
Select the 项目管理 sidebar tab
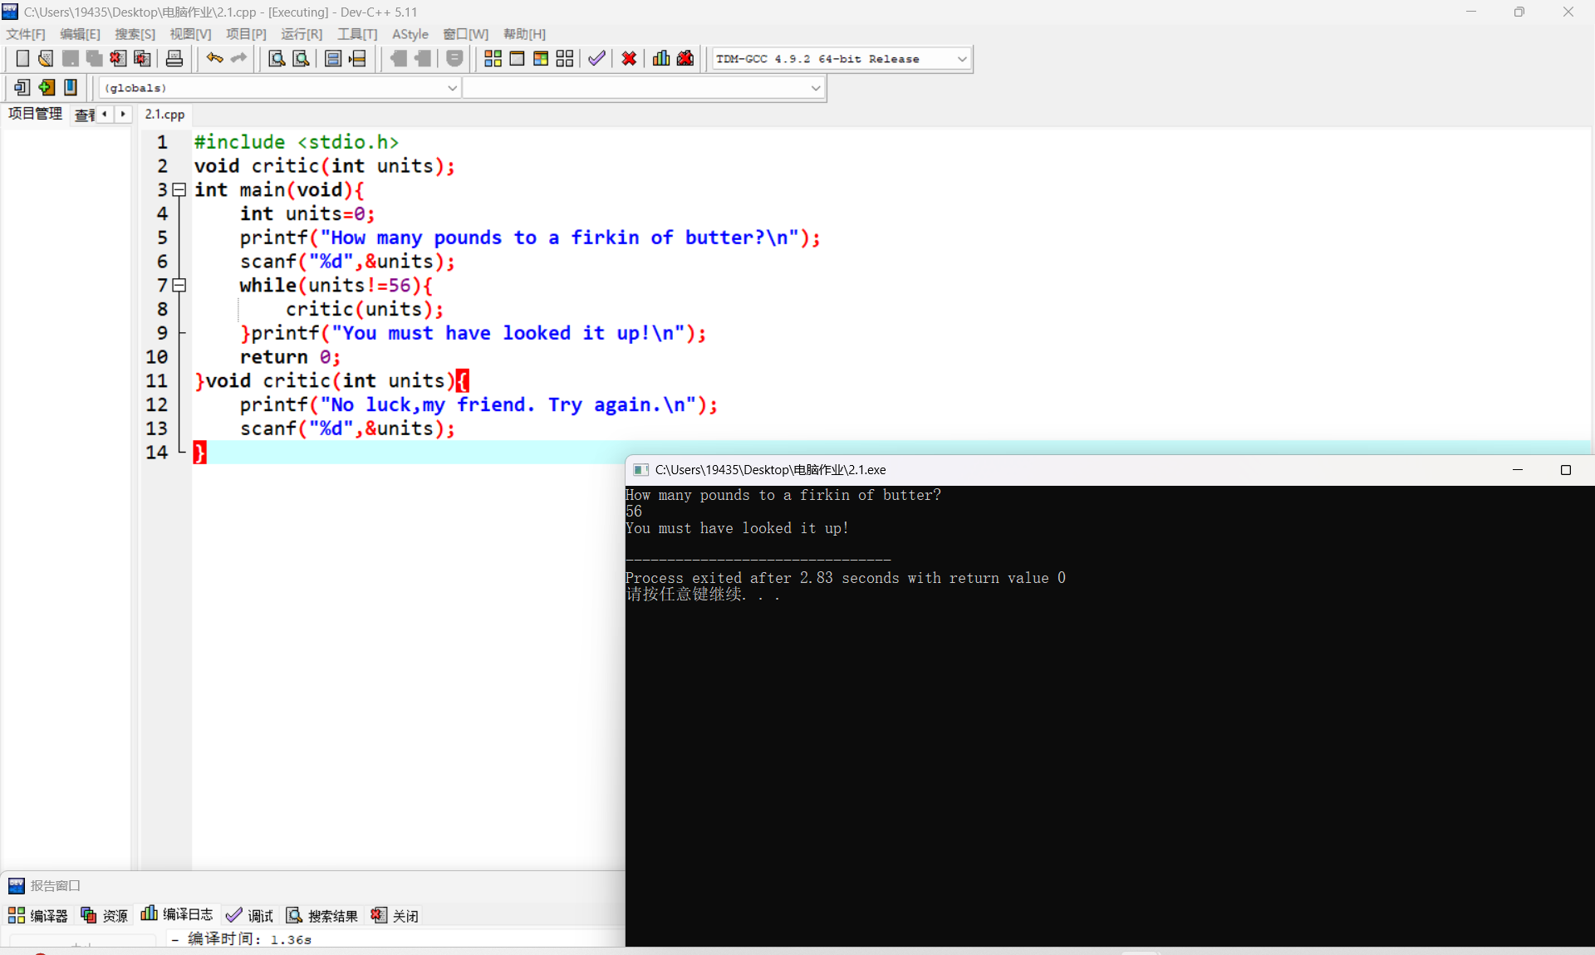[x=35, y=114]
